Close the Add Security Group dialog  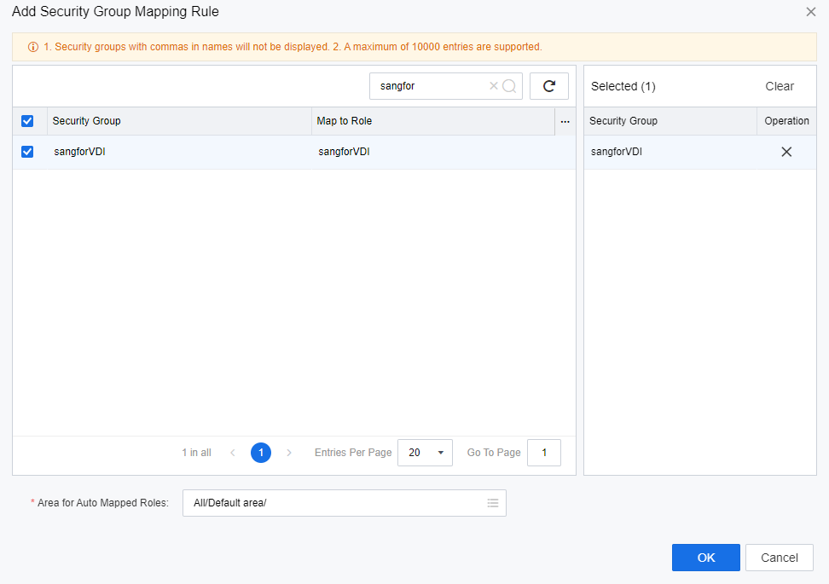coord(810,12)
